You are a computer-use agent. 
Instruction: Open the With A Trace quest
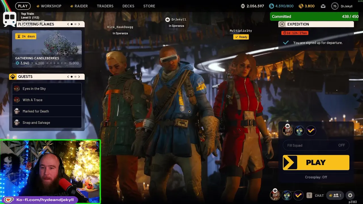(x=47, y=100)
